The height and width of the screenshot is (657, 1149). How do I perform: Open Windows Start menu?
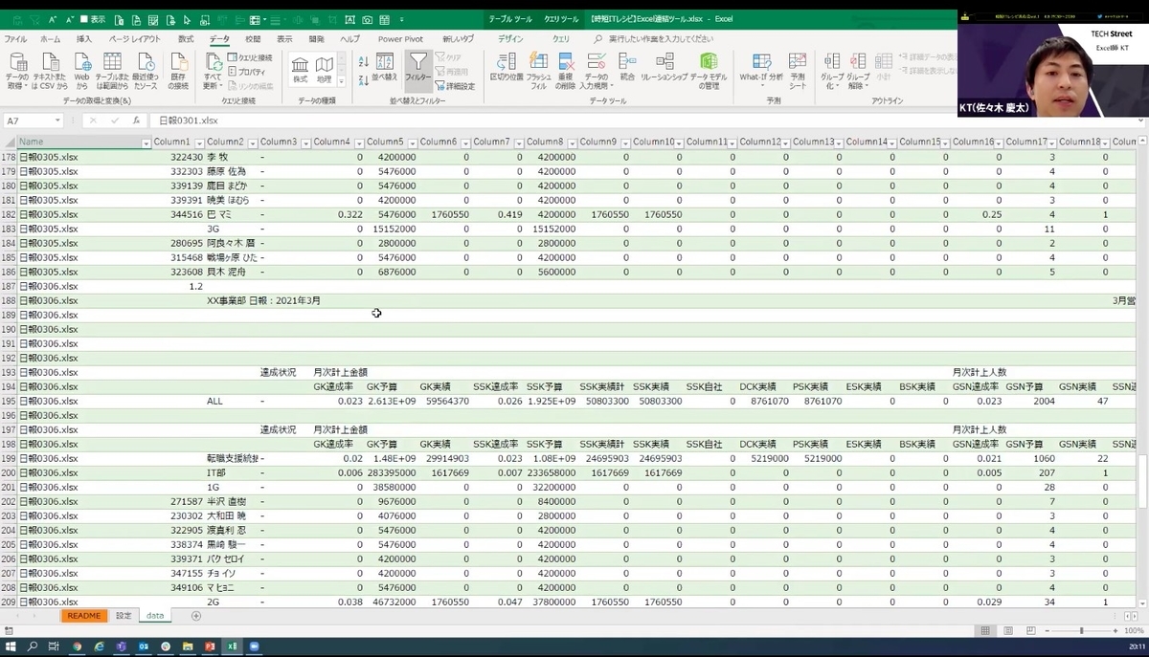10,647
